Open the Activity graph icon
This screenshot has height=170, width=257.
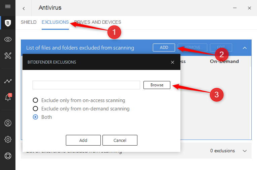(8, 81)
